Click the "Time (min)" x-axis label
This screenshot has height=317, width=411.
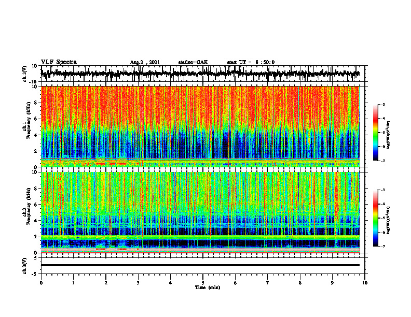tap(208, 287)
